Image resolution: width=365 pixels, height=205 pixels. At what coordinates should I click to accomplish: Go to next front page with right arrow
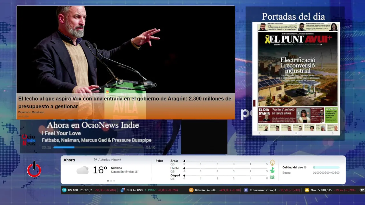click(332, 133)
